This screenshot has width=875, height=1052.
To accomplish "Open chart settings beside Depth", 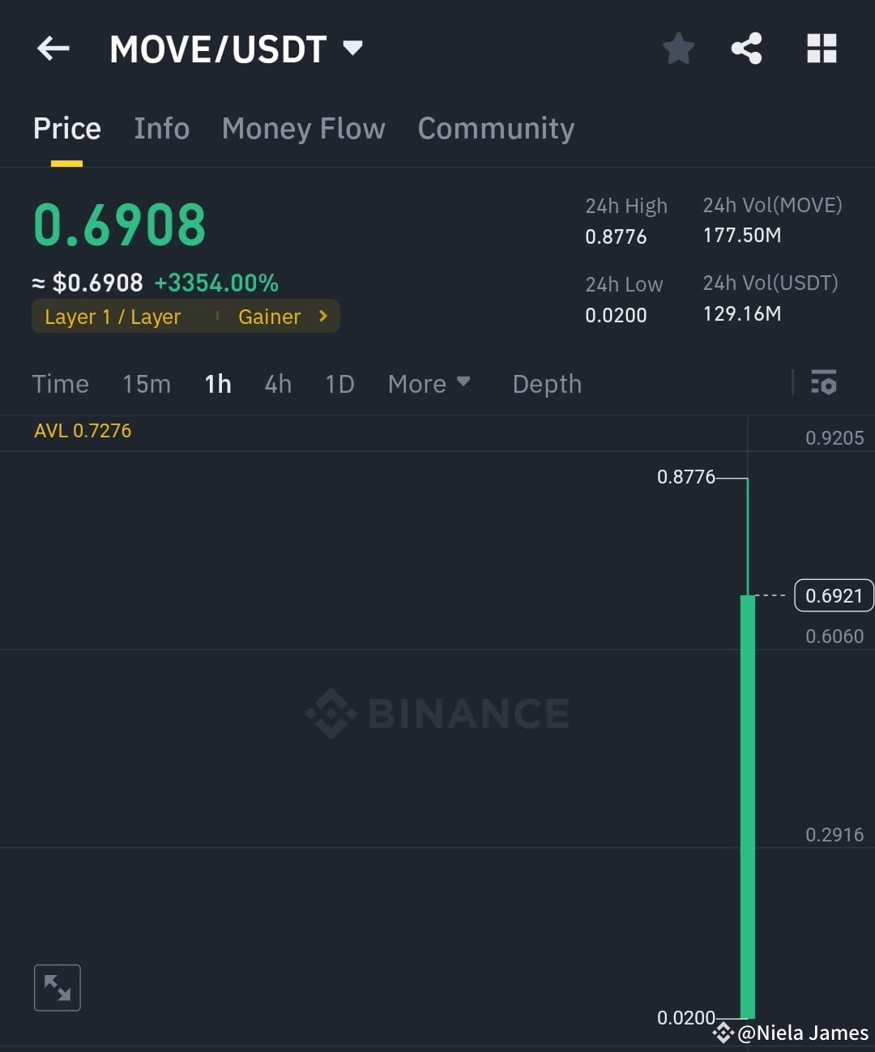I will coord(823,382).
